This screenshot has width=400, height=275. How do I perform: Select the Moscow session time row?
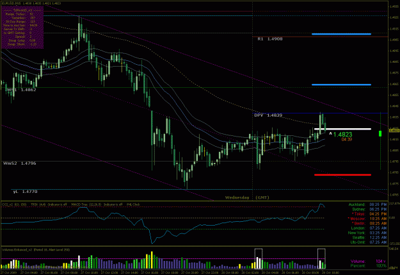click(x=367, y=219)
